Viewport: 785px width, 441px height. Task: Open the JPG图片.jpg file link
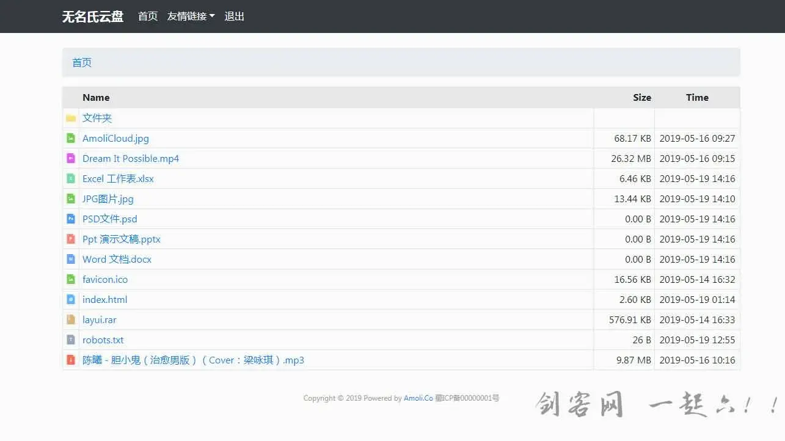[108, 199]
